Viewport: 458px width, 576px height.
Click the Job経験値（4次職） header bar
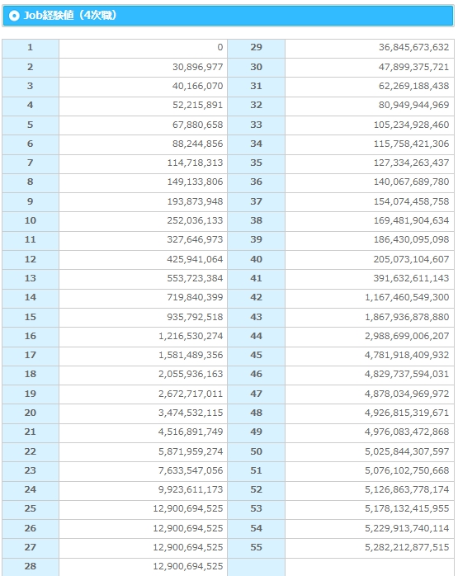coord(228,16)
